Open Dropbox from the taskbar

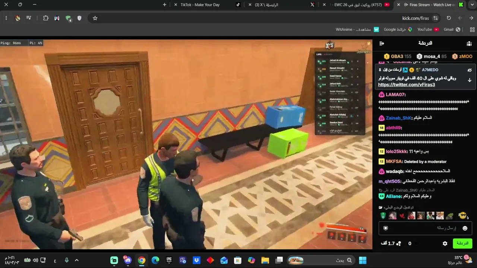click(196, 260)
